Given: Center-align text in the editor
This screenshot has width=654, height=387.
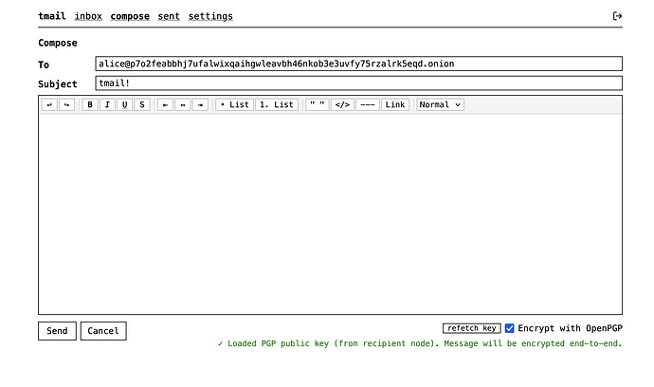Looking at the screenshot, I should [x=183, y=104].
